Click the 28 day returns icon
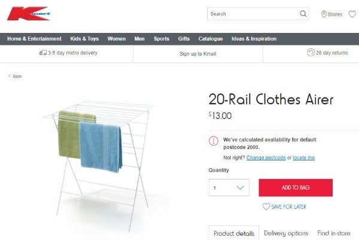 (311, 53)
